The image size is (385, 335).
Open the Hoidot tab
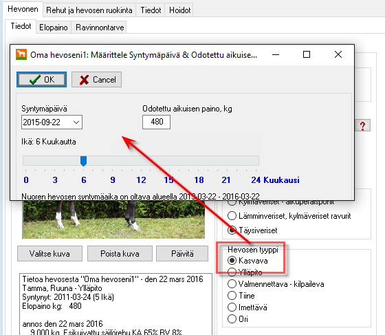(x=179, y=10)
